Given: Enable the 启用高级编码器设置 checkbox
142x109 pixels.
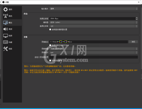Looking at the screenshot, I should 50,30.
